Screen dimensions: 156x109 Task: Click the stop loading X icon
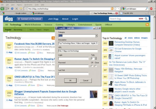tap(17, 9)
